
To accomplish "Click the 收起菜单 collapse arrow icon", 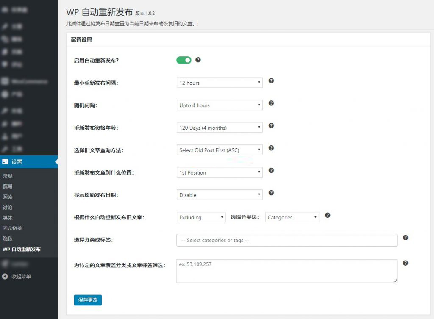I will [5, 276].
